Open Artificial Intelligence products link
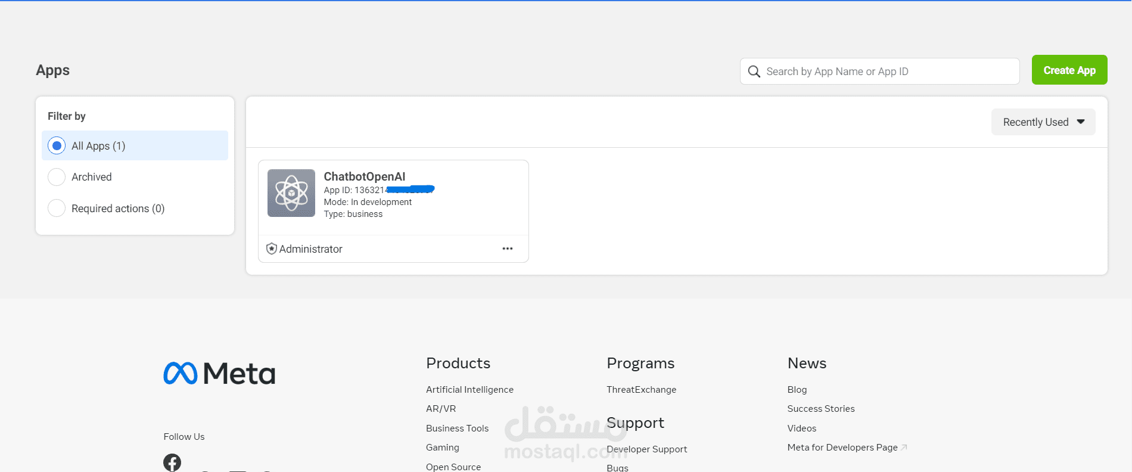This screenshot has width=1132, height=472. coord(469,389)
